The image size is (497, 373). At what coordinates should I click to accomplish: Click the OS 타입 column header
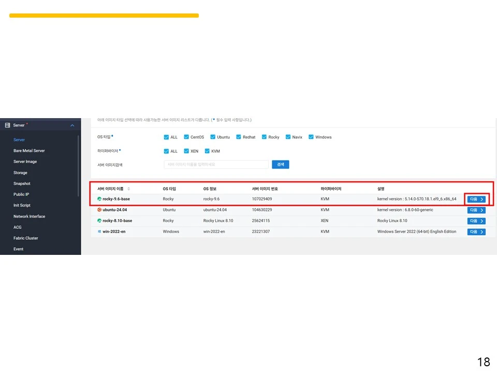click(x=169, y=189)
